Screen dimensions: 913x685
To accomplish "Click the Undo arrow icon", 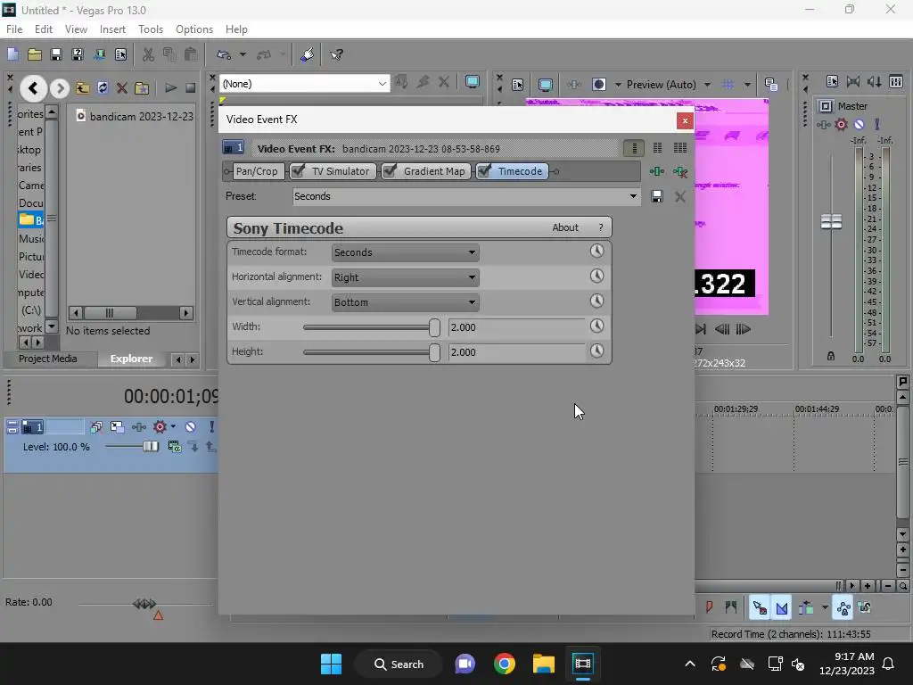I will [x=224, y=54].
